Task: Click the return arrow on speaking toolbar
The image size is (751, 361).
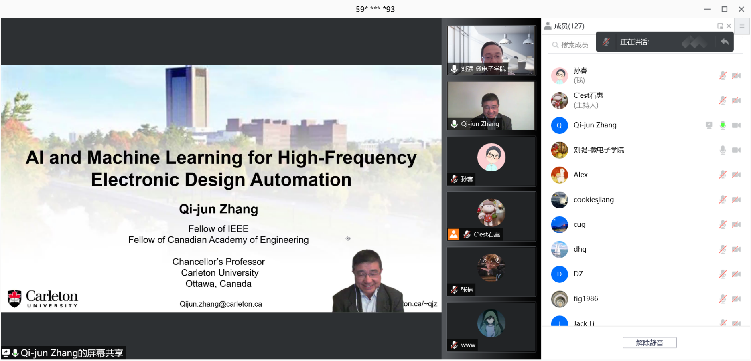Action: [x=725, y=42]
